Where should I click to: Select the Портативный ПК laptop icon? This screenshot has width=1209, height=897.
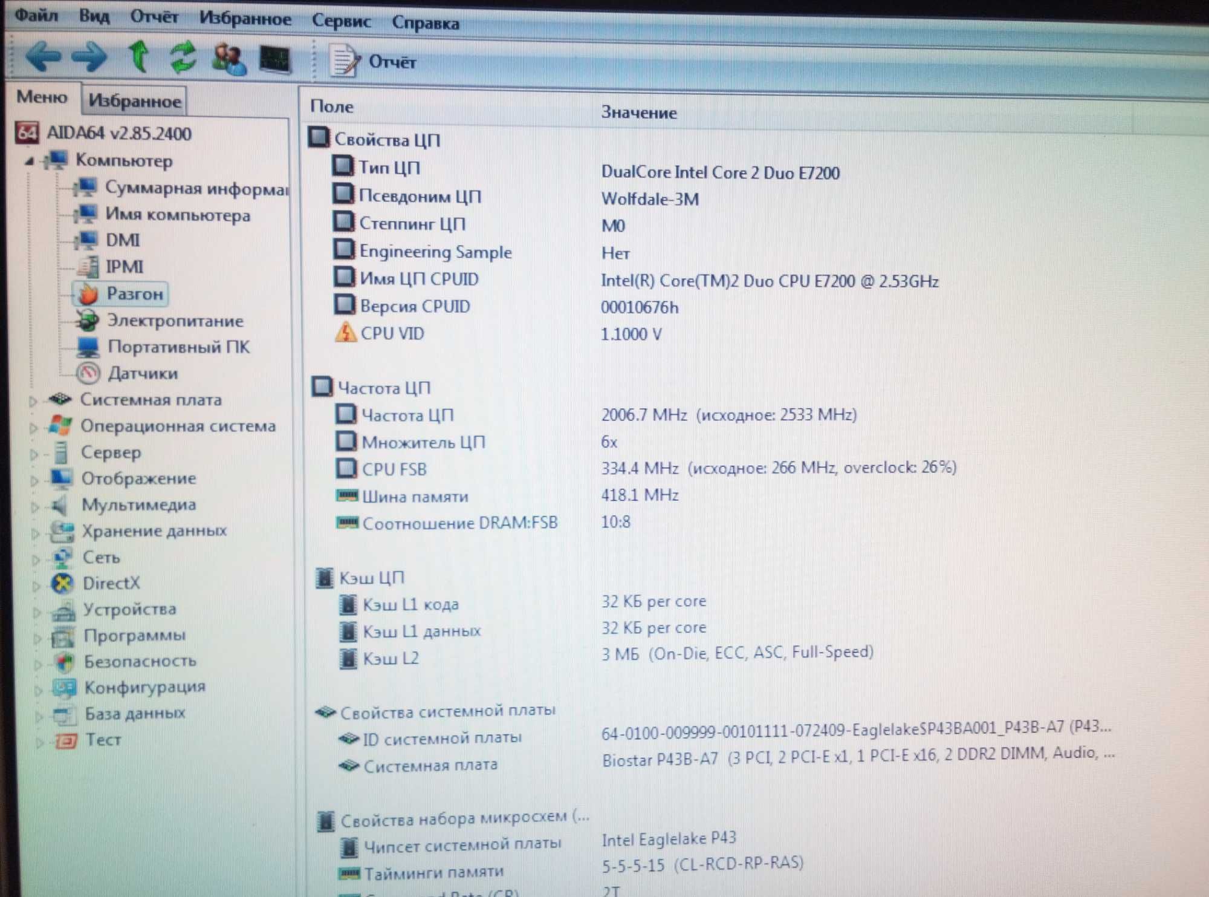[88, 347]
